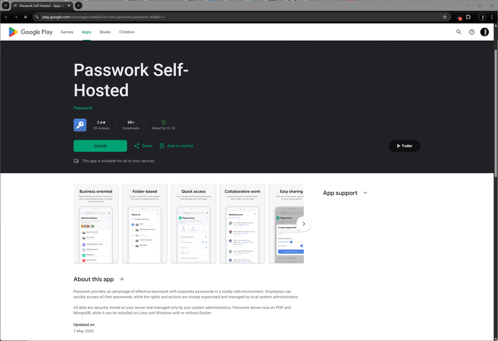Screen dimensions: 498x341
Task: Click the Updated on label
Action: pyautogui.click(x=84, y=325)
